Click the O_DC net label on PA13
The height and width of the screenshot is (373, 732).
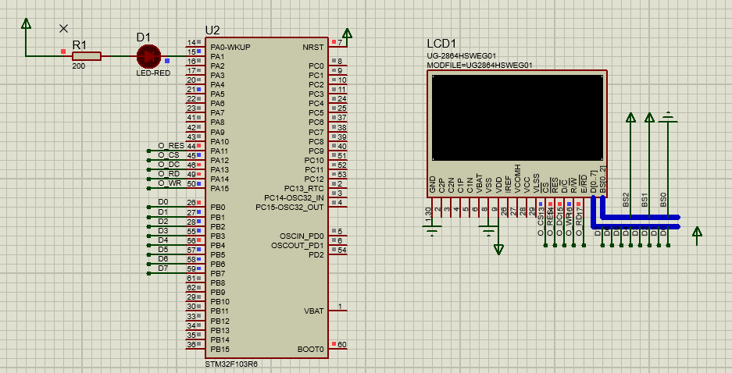point(169,165)
